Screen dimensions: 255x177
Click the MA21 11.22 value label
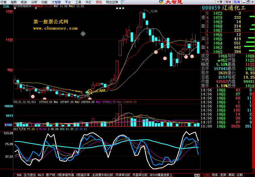[x=76, y=6]
